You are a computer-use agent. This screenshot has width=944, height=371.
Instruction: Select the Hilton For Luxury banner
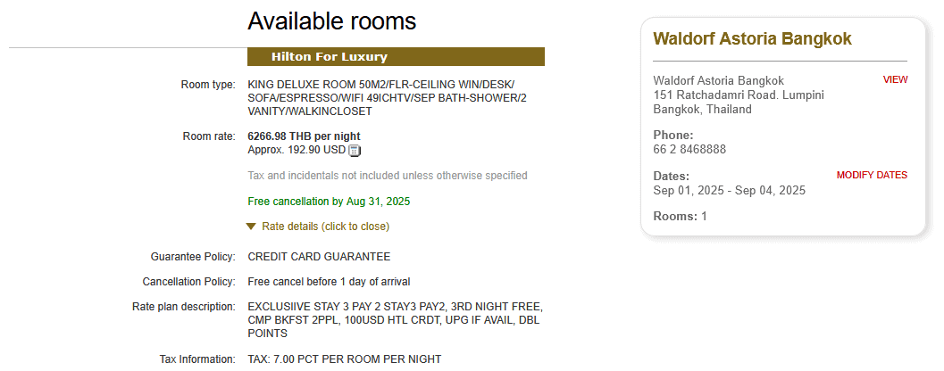pos(396,57)
